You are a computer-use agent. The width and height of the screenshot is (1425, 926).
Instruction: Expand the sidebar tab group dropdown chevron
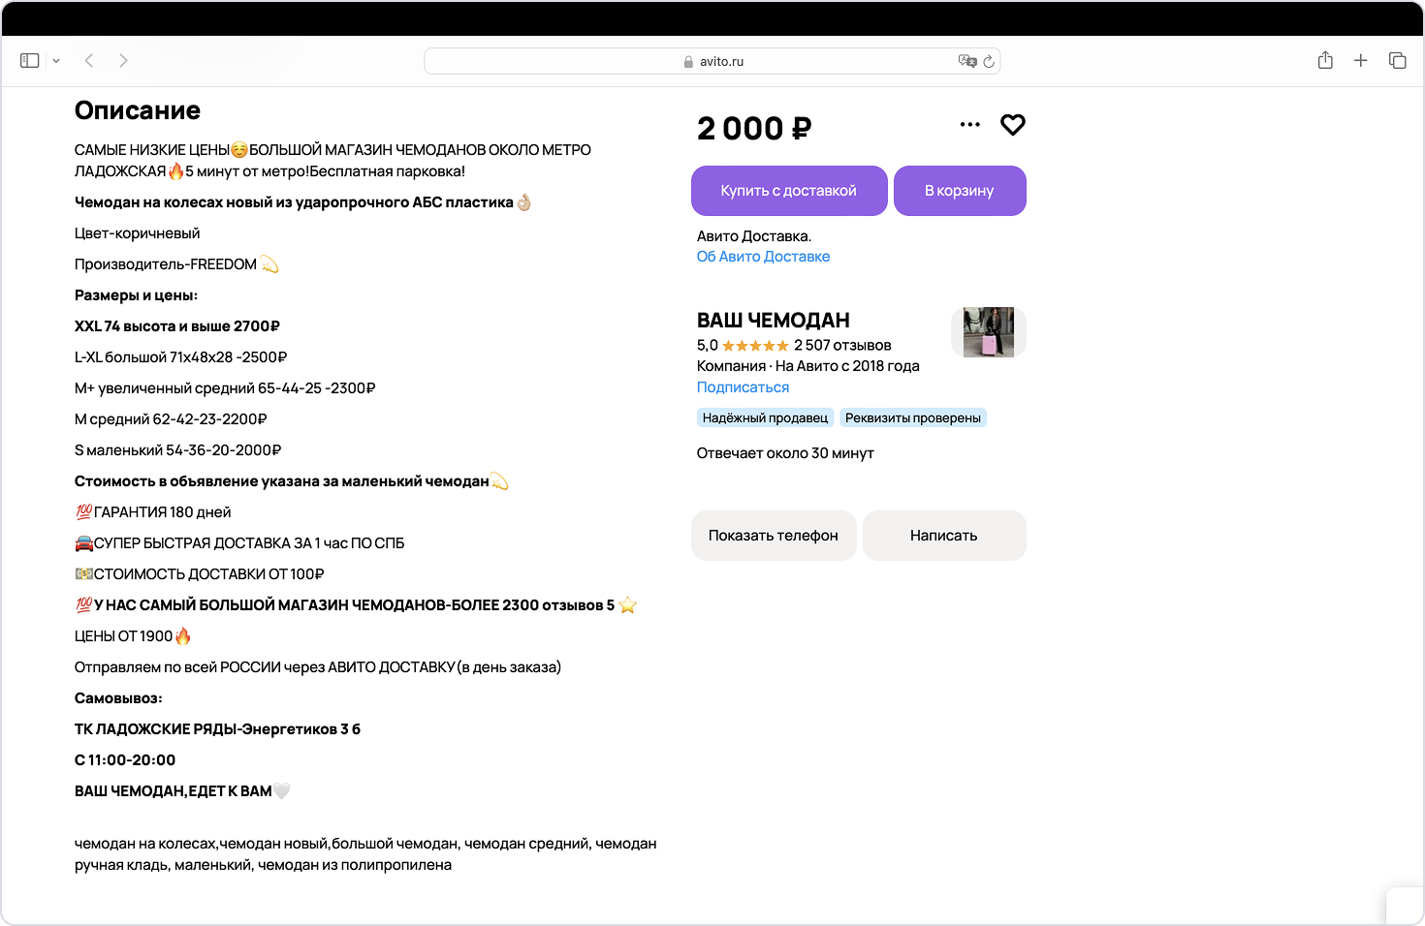click(x=56, y=61)
